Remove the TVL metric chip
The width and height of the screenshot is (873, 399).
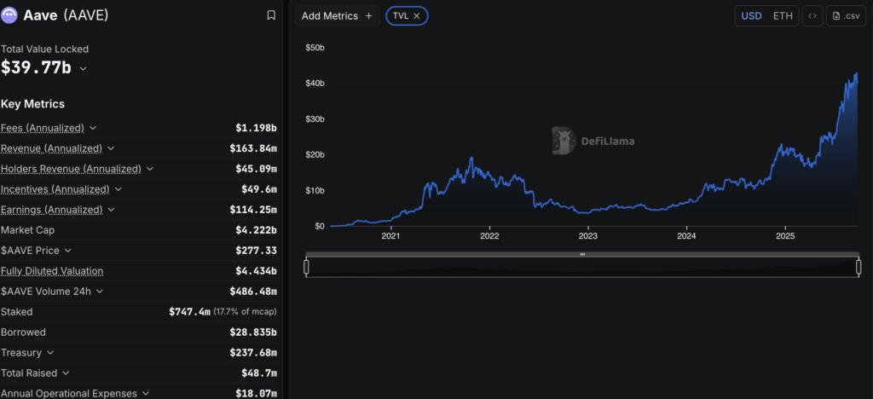point(417,16)
